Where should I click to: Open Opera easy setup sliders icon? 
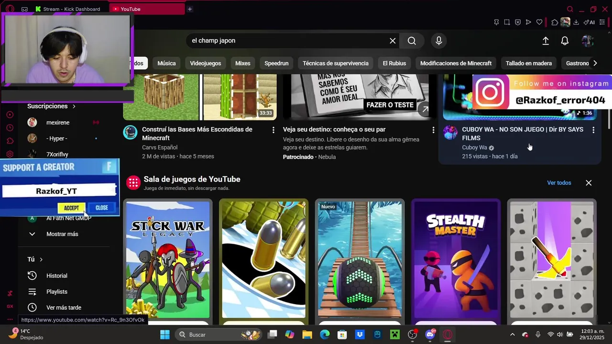pos(602,22)
